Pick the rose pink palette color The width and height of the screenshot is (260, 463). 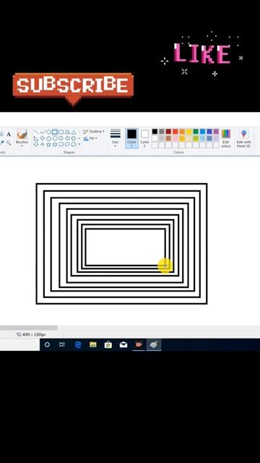[175, 138]
